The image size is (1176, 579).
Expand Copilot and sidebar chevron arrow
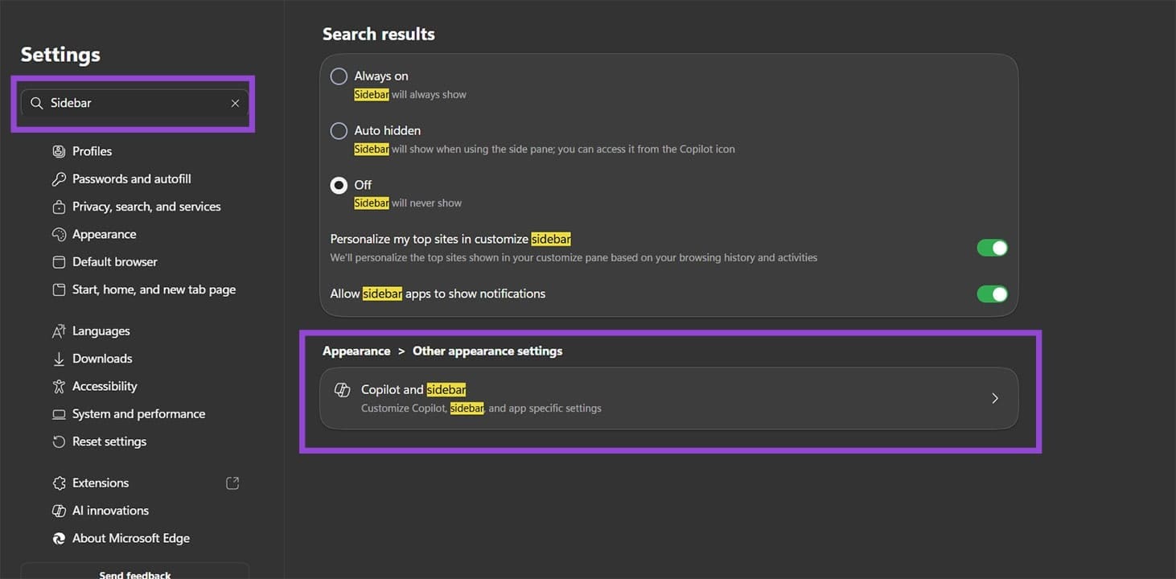pos(995,398)
